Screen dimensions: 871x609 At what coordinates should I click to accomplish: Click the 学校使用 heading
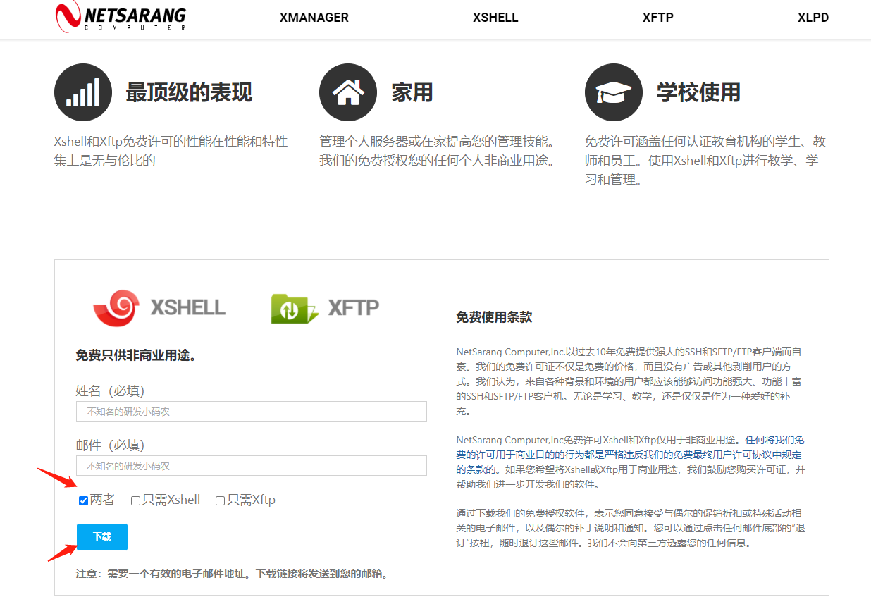[x=698, y=93]
